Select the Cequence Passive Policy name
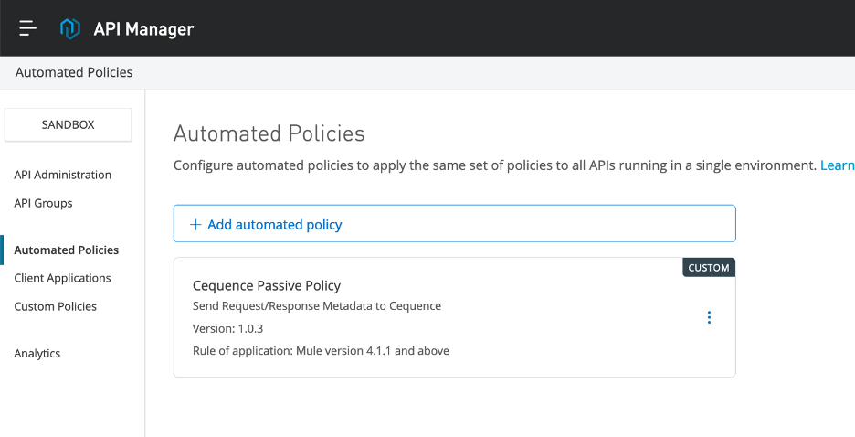 coord(267,286)
